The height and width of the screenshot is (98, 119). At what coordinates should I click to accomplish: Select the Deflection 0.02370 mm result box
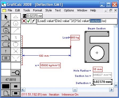point(102,82)
